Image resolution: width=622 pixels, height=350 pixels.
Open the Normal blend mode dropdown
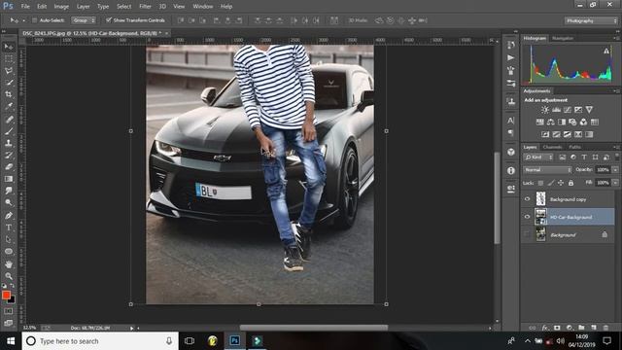coord(547,170)
